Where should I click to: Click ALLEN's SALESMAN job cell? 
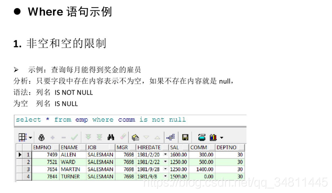tap(101, 155)
